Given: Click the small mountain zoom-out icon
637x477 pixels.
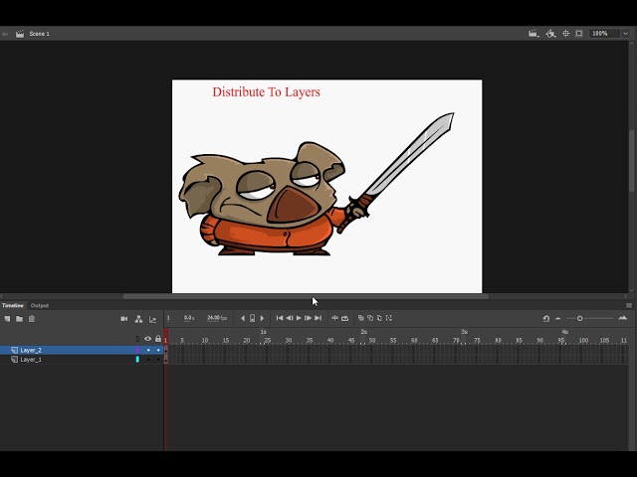Looking at the screenshot, I should (557, 319).
